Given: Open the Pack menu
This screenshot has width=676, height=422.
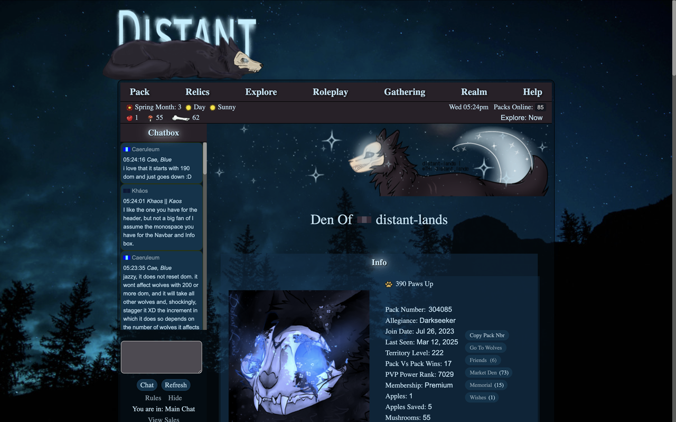Looking at the screenshot, I should pyautogui.click(x=139, y=92).
